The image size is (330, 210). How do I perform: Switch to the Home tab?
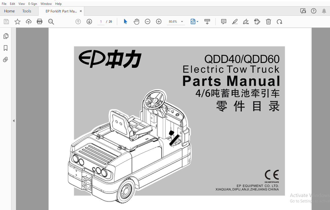[x=9, y=11]
